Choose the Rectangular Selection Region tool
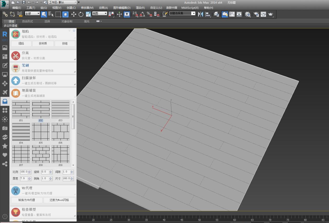 click(x=58, y=14)
